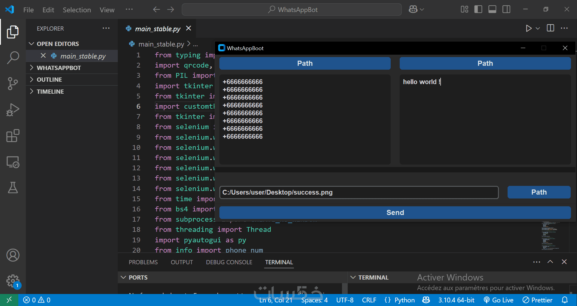Open notifications bell in status bar
Image resolution: width=577 pixels, height=306 pixels.
(x=565, y=300)
